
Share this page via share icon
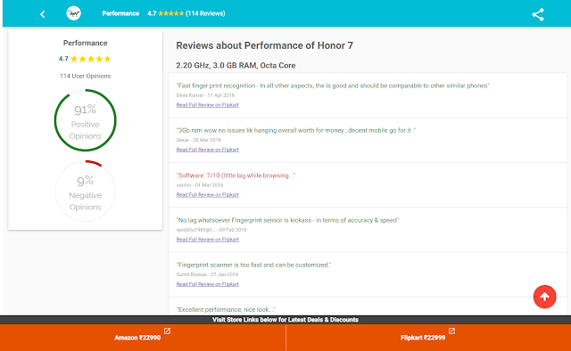click(538, 14)
